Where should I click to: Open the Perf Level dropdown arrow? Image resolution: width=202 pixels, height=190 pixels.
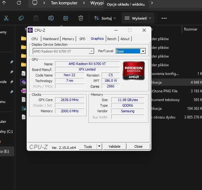(x=143, y=51)
